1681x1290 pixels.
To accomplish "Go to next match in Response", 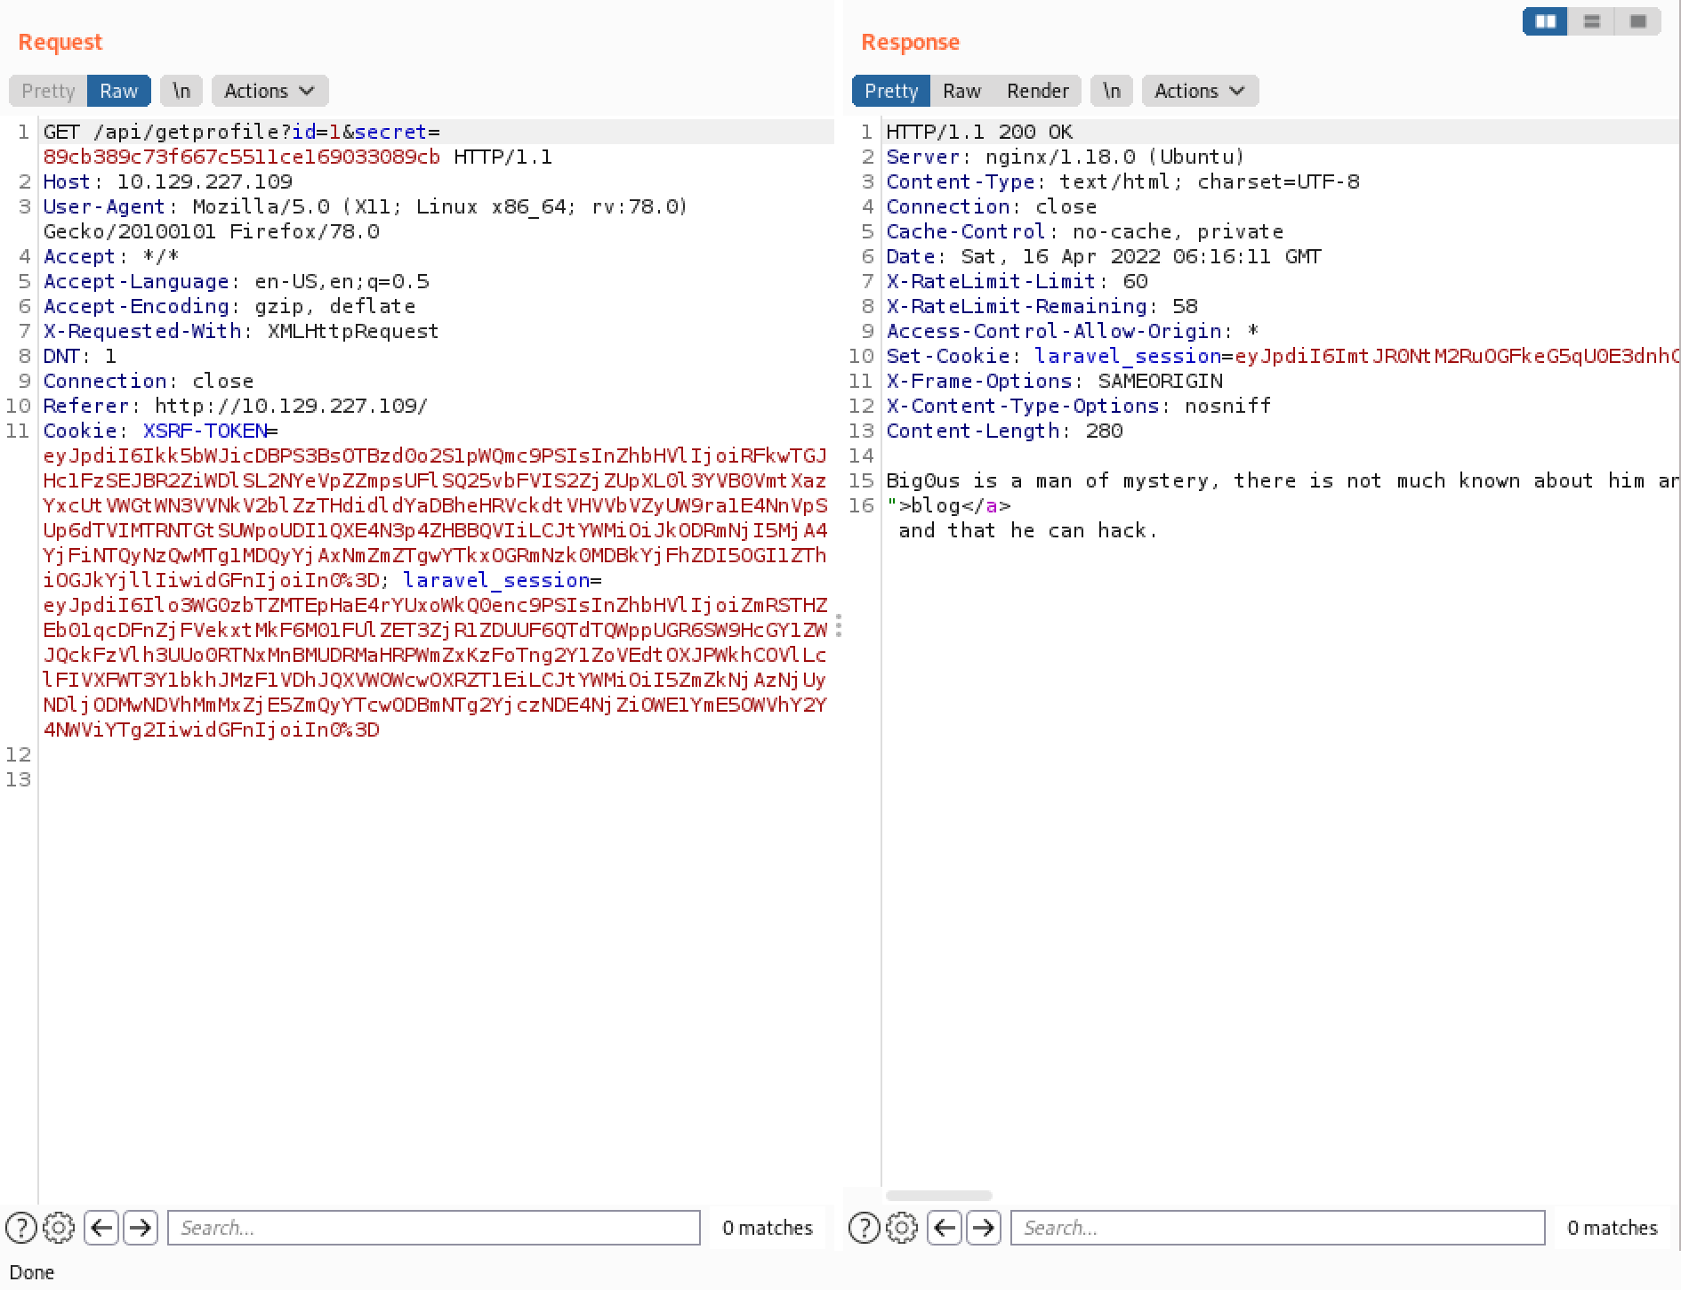I will [x=984, y=1228].
